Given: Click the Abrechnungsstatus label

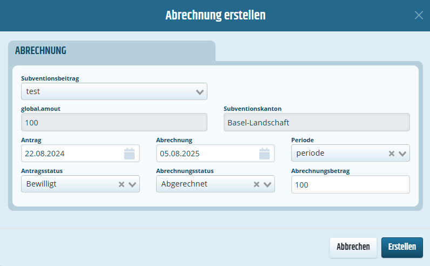Looking at the screenshot, I should point(185,171).
